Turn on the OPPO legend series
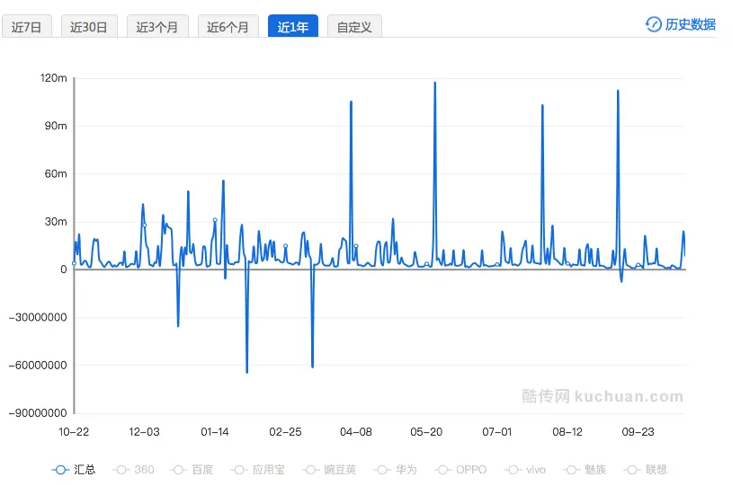This screenshot has width=732, height=486. point(460,470)
